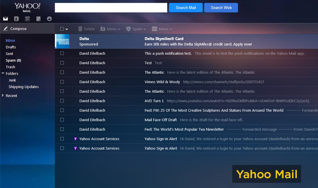The width and height of the screenshot is (318, 188).
Task: Click the Delete trash can icon
Action: 80,29
